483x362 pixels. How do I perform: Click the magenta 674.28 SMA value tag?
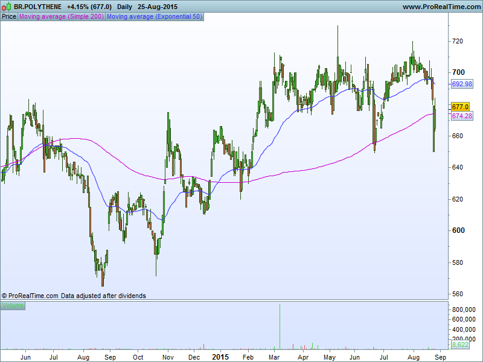(462, 116)
